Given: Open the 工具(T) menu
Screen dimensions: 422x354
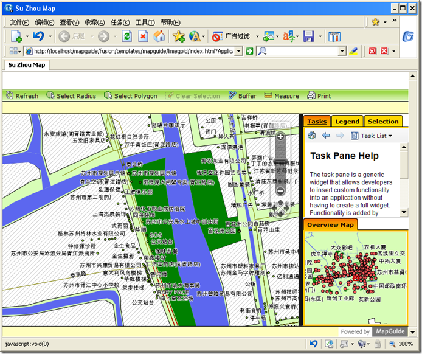Looking at the screenshot, I should click(x=145, y=23).
